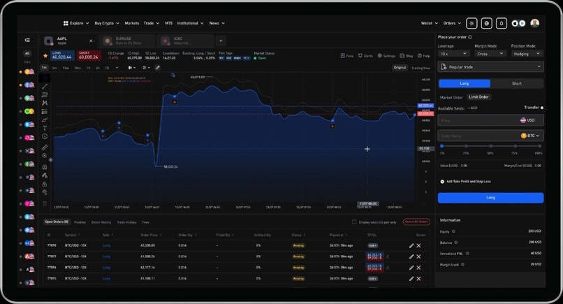Expand the Margin Mode Cross dropdown
Viewport: 563px width, 304px height.
click(490, 53)
